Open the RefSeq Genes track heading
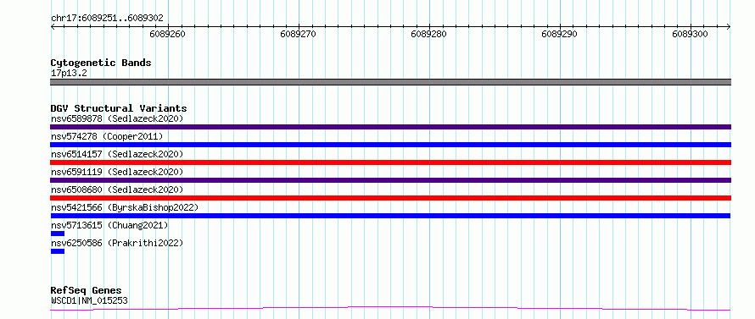Image resolution: width=755 pixels, height=319 pixels. point(87,291)
